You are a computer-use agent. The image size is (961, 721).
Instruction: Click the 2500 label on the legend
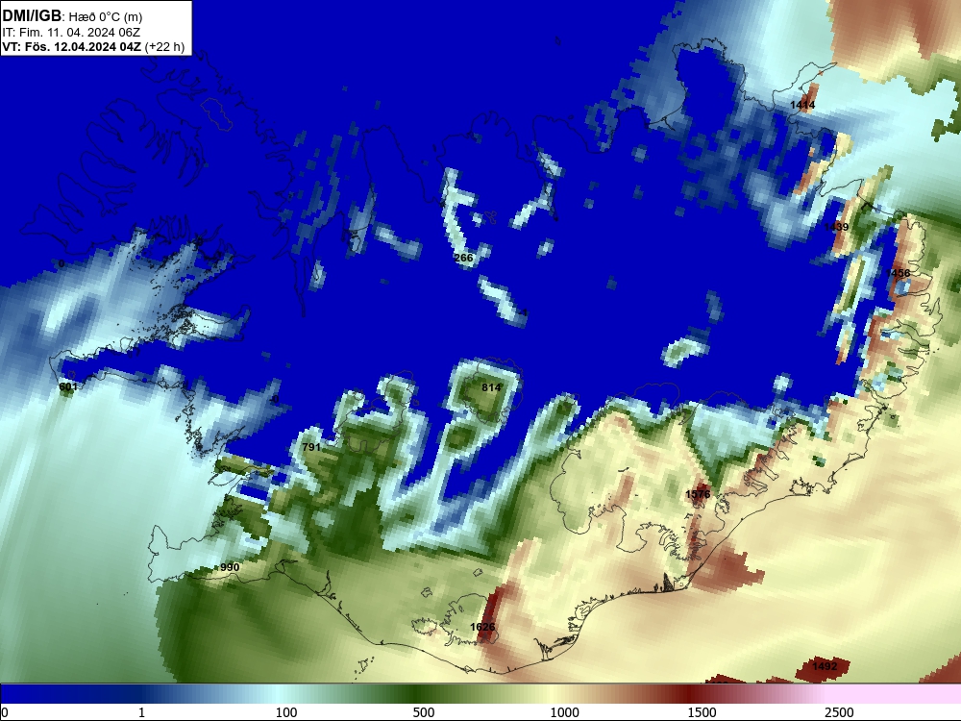[839, 712]
